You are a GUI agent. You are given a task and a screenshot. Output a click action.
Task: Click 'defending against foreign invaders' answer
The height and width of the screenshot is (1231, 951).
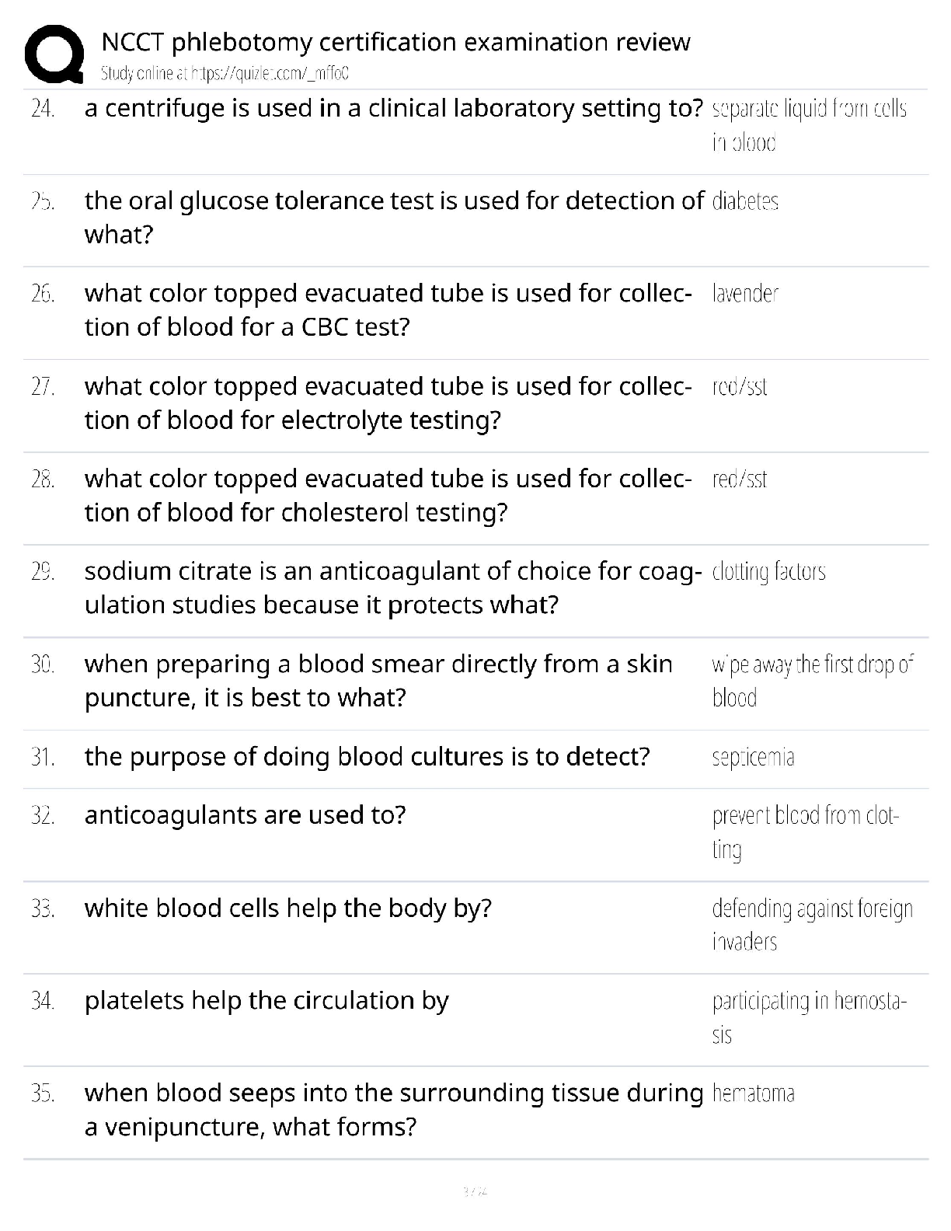tap(812, 925)
